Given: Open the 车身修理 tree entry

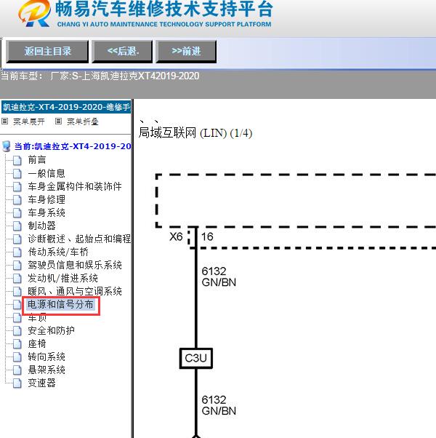Looking at the screenshot, I should tap(47, 199).
